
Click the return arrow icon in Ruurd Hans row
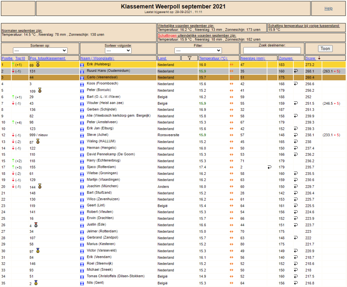[x=295, y=71]
